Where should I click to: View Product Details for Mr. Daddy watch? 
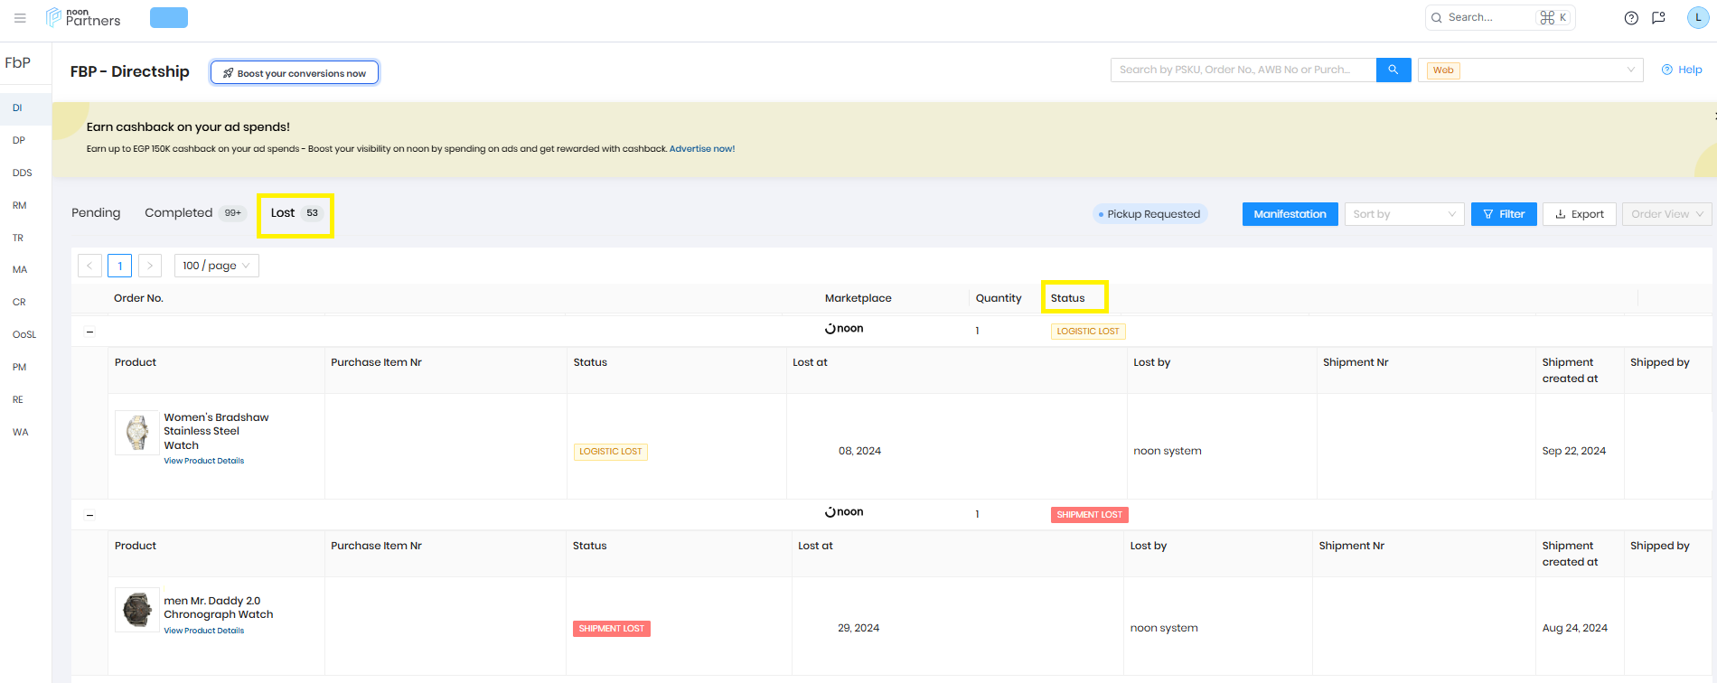coord(204,631)
